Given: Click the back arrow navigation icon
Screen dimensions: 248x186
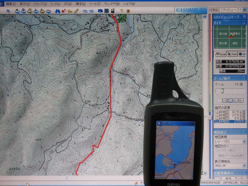Looking at the screenshot, I should pos(85,11).
